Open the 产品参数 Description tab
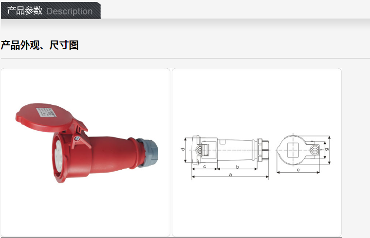Viewport: 370px width, 238px height. pyautogui.click(x=51, y=11)
